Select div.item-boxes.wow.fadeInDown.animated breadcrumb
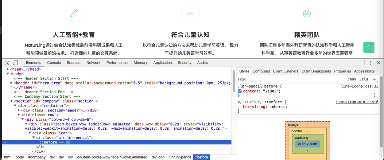This screenshot has height=160, width=384. (x=112, y=157)
